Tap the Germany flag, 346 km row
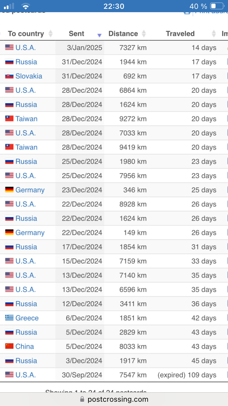This screenshot has width=228, height=406. [x=9, y=190]
